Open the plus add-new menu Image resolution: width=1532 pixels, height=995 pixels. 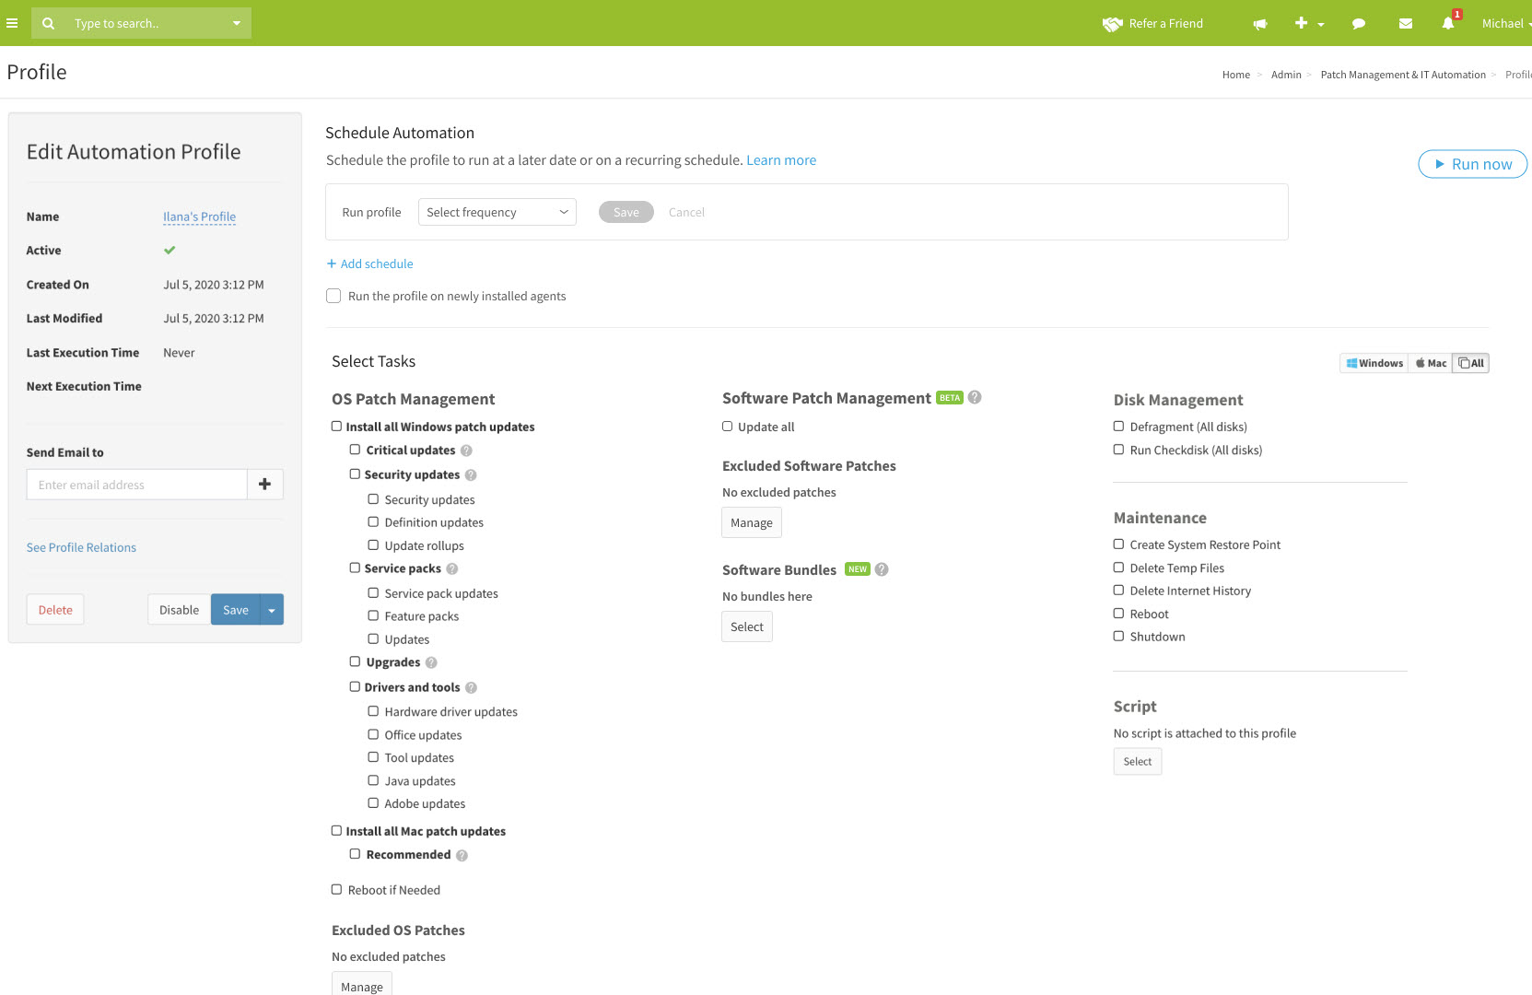click(x=1309, y=23)
